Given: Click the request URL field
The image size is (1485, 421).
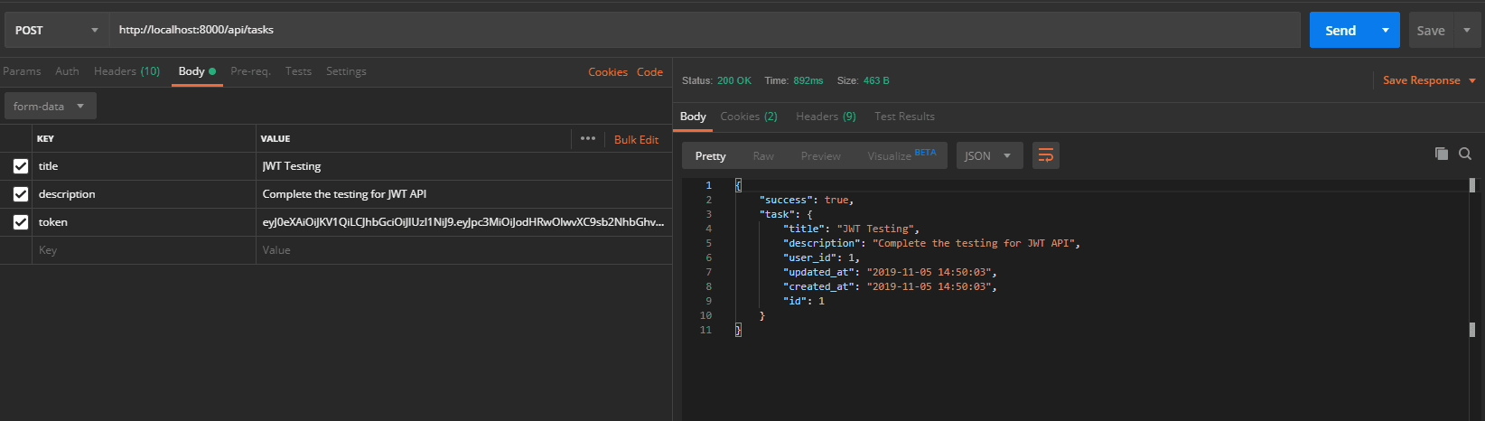Looking at the screenshot, I should pos(705,30).
